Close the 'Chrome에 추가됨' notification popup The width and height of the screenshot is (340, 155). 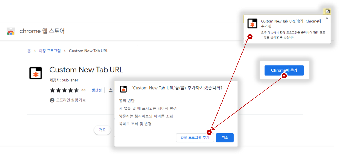(x=327, y=18)
